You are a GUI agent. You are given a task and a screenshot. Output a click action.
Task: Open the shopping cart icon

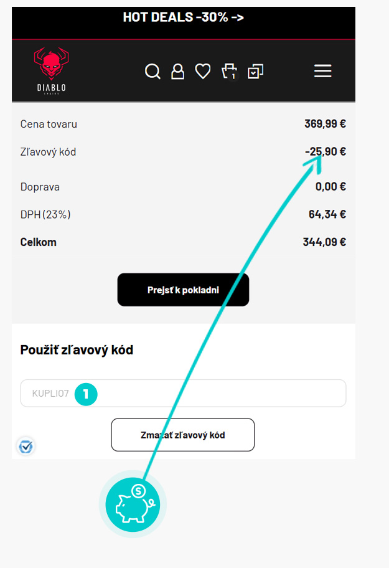point(229,71)
